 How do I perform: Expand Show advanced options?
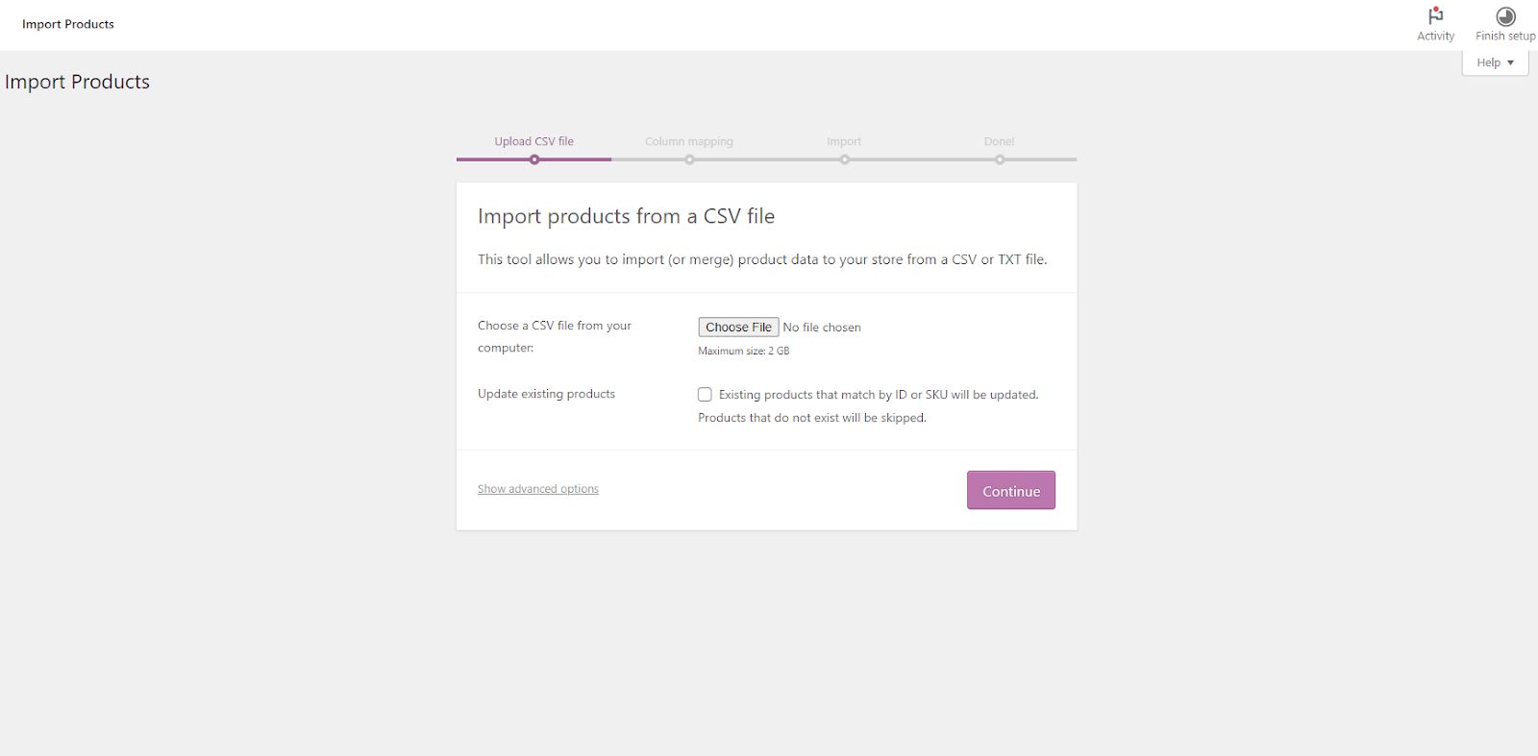[537, 488]
